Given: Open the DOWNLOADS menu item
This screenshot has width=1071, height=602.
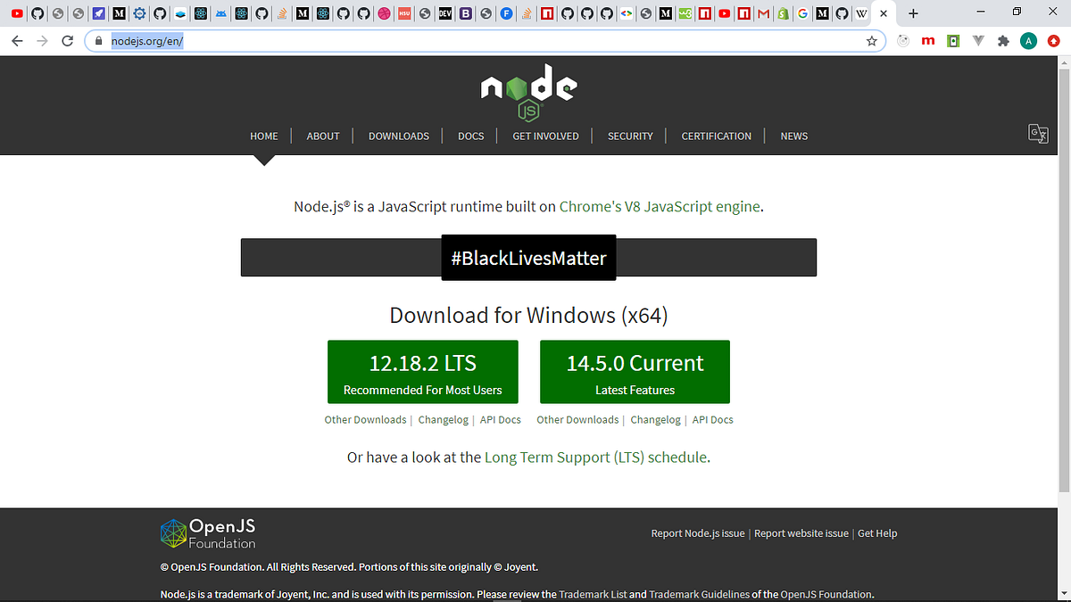Looking at the screenshot, I should coord(398,136).
